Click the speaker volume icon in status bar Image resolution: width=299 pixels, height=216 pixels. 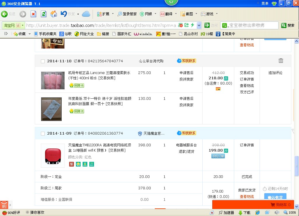click(x=277, y=212)
